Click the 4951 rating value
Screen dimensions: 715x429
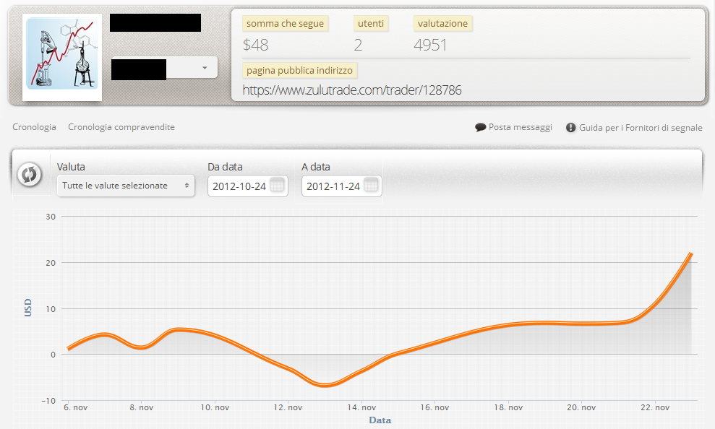[x=430, y=45]
